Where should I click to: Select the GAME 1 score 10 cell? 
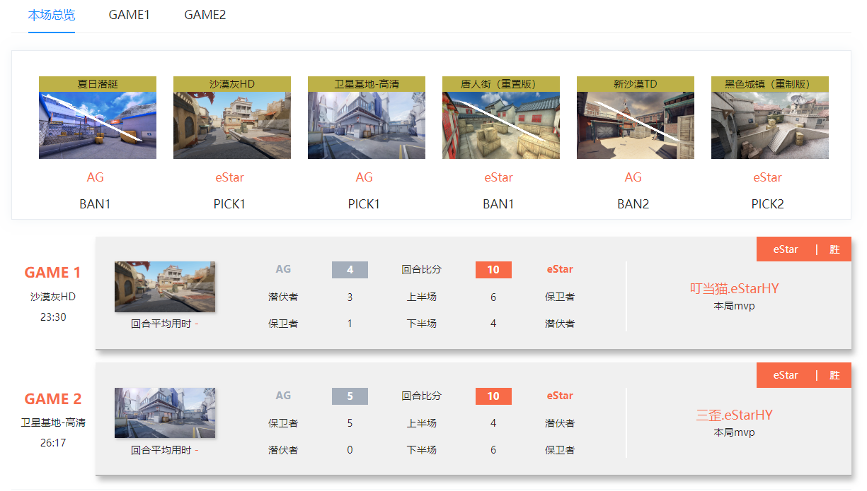pos(493,269)
